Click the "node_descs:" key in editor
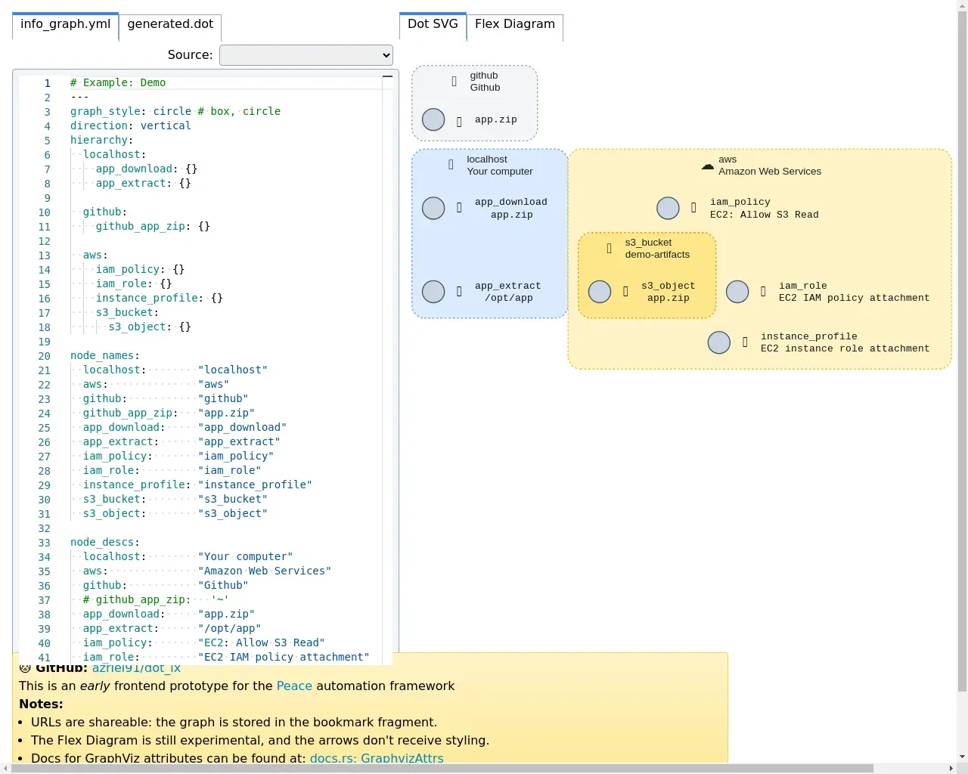 105,543
